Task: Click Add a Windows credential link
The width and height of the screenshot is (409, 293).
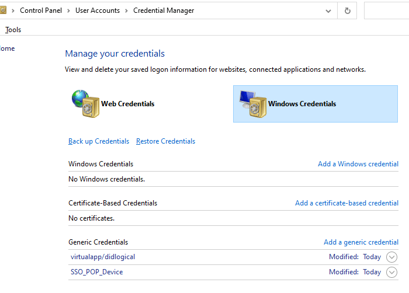Action: coord(358,164)
